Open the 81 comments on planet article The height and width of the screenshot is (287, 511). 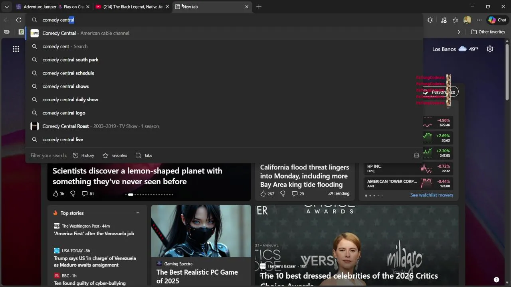[88, 194]
